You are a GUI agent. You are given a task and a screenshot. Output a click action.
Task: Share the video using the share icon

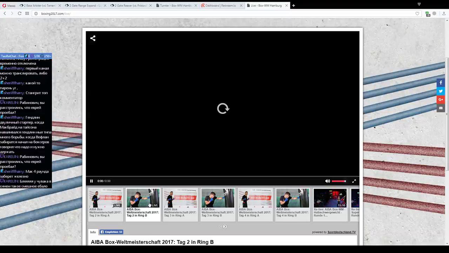(x=93, y=38)
